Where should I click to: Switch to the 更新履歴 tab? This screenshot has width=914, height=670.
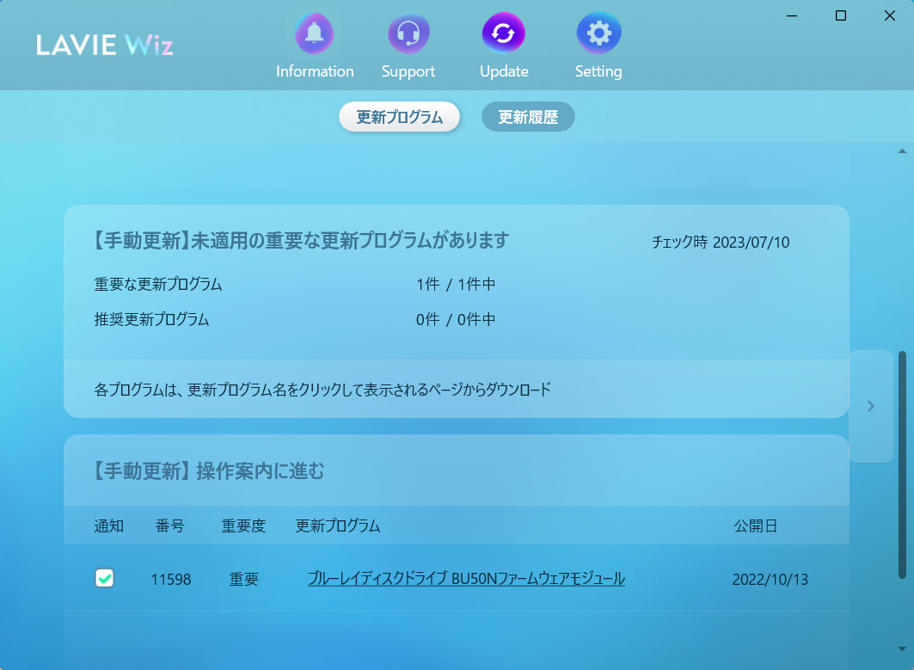pyautogui.click(x=528, y=117)
